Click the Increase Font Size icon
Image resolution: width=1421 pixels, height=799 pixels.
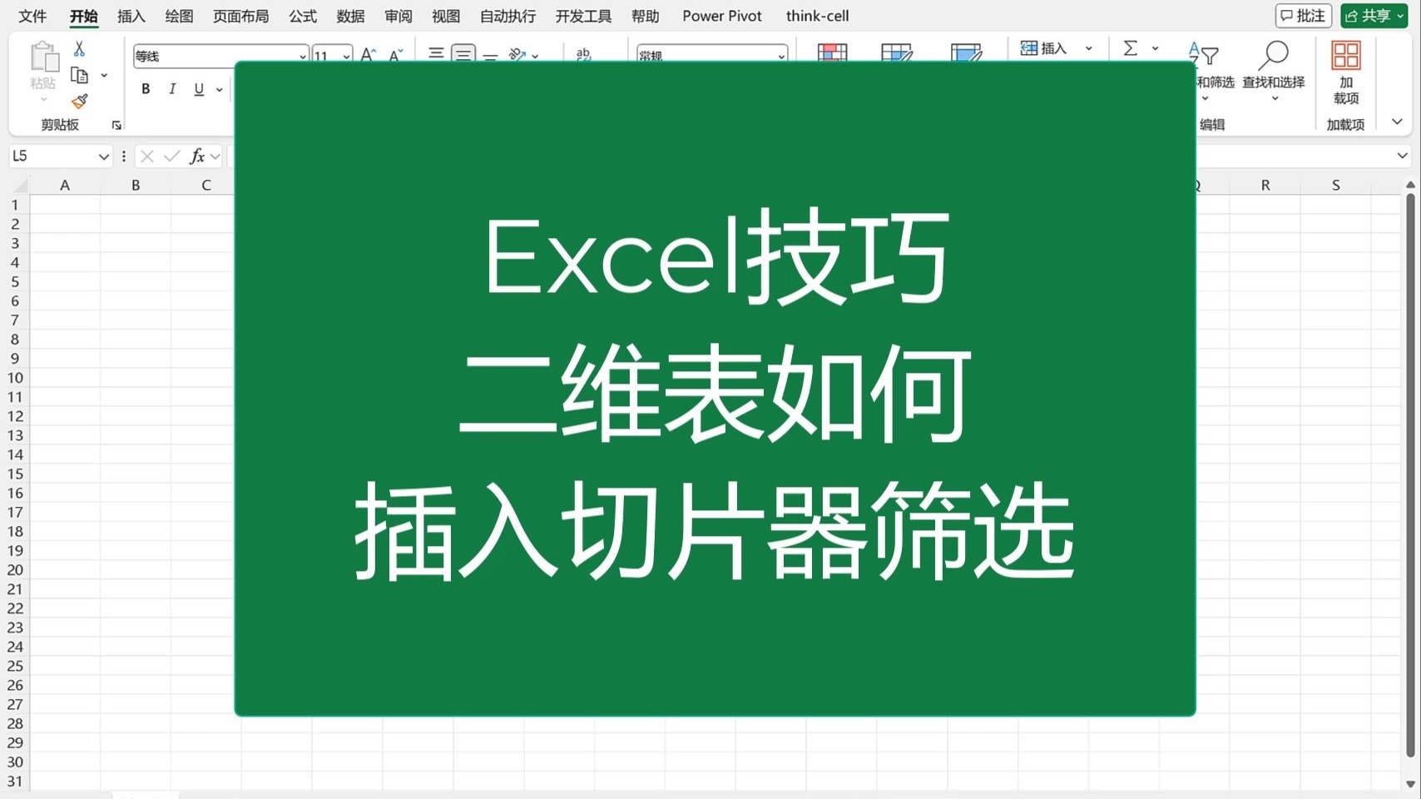pyautogui.click(x=366, y=53)
